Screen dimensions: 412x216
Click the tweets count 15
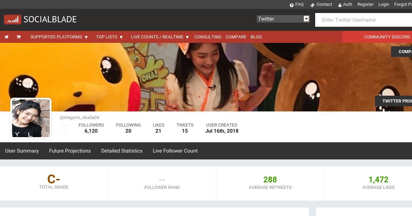click(185, 131)
